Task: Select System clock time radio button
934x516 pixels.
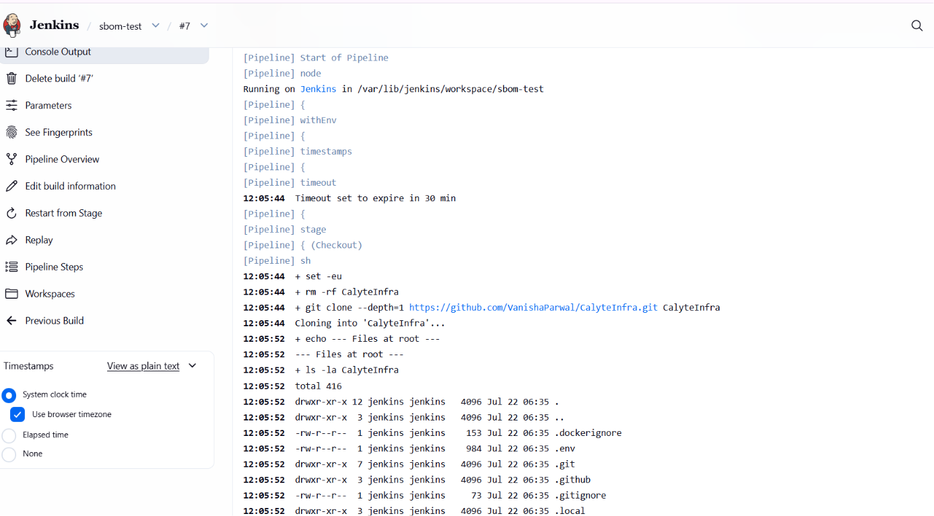Action: click(x=9, y=395)
